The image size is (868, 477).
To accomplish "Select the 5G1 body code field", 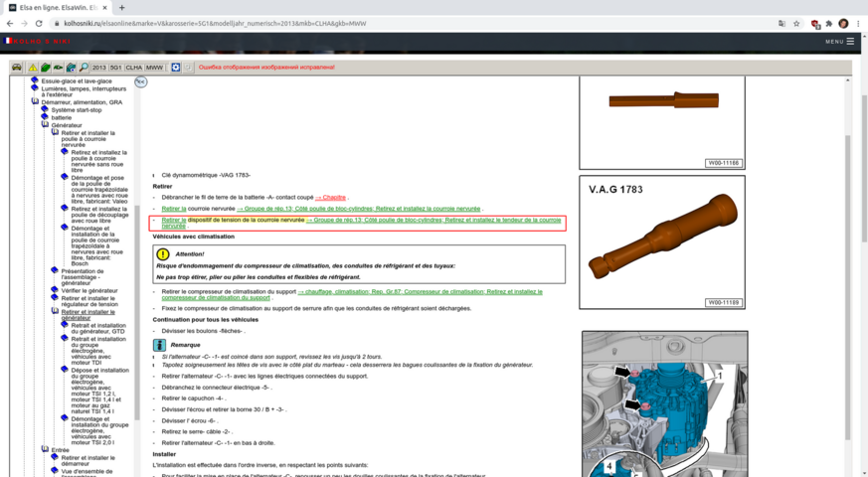I will (x=115, y=68).
